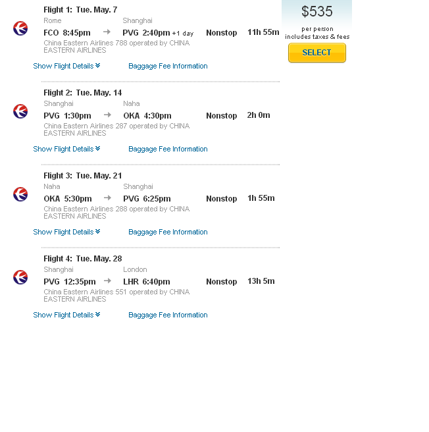Open Baggage Fee Information for Flight 2

[168, 149]
